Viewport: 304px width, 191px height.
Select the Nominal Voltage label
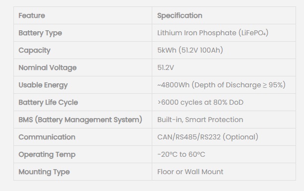click(x=48, y=67)
